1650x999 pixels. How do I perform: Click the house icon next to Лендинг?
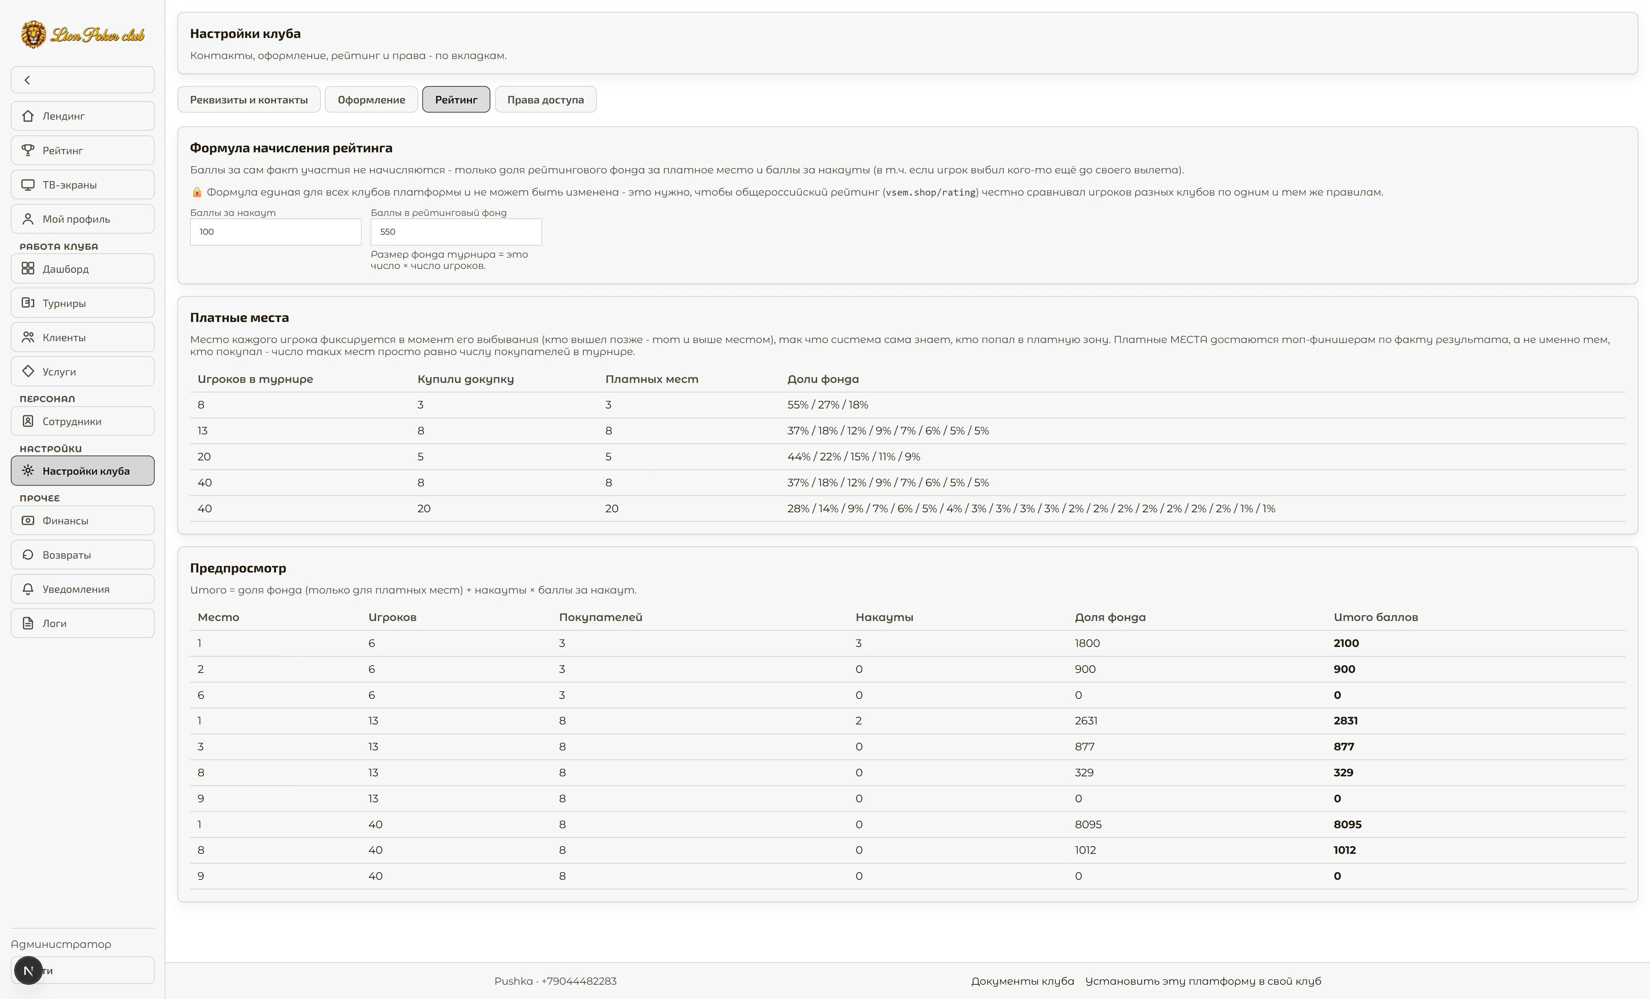coord(27,116)
